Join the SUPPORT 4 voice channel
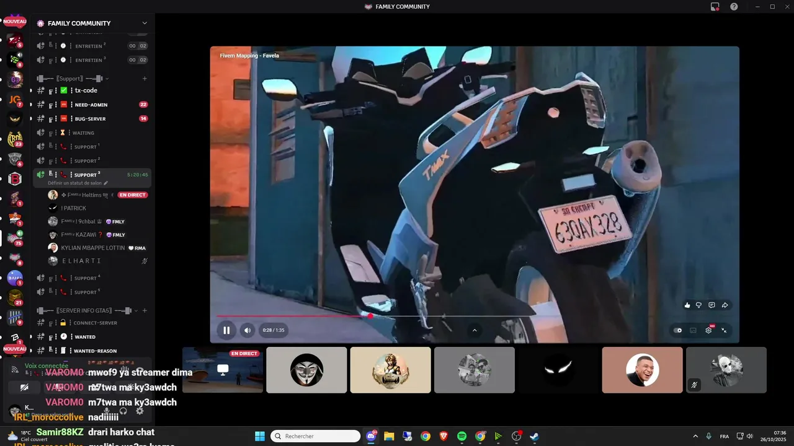Screen dimensions: 794x446 92,278
